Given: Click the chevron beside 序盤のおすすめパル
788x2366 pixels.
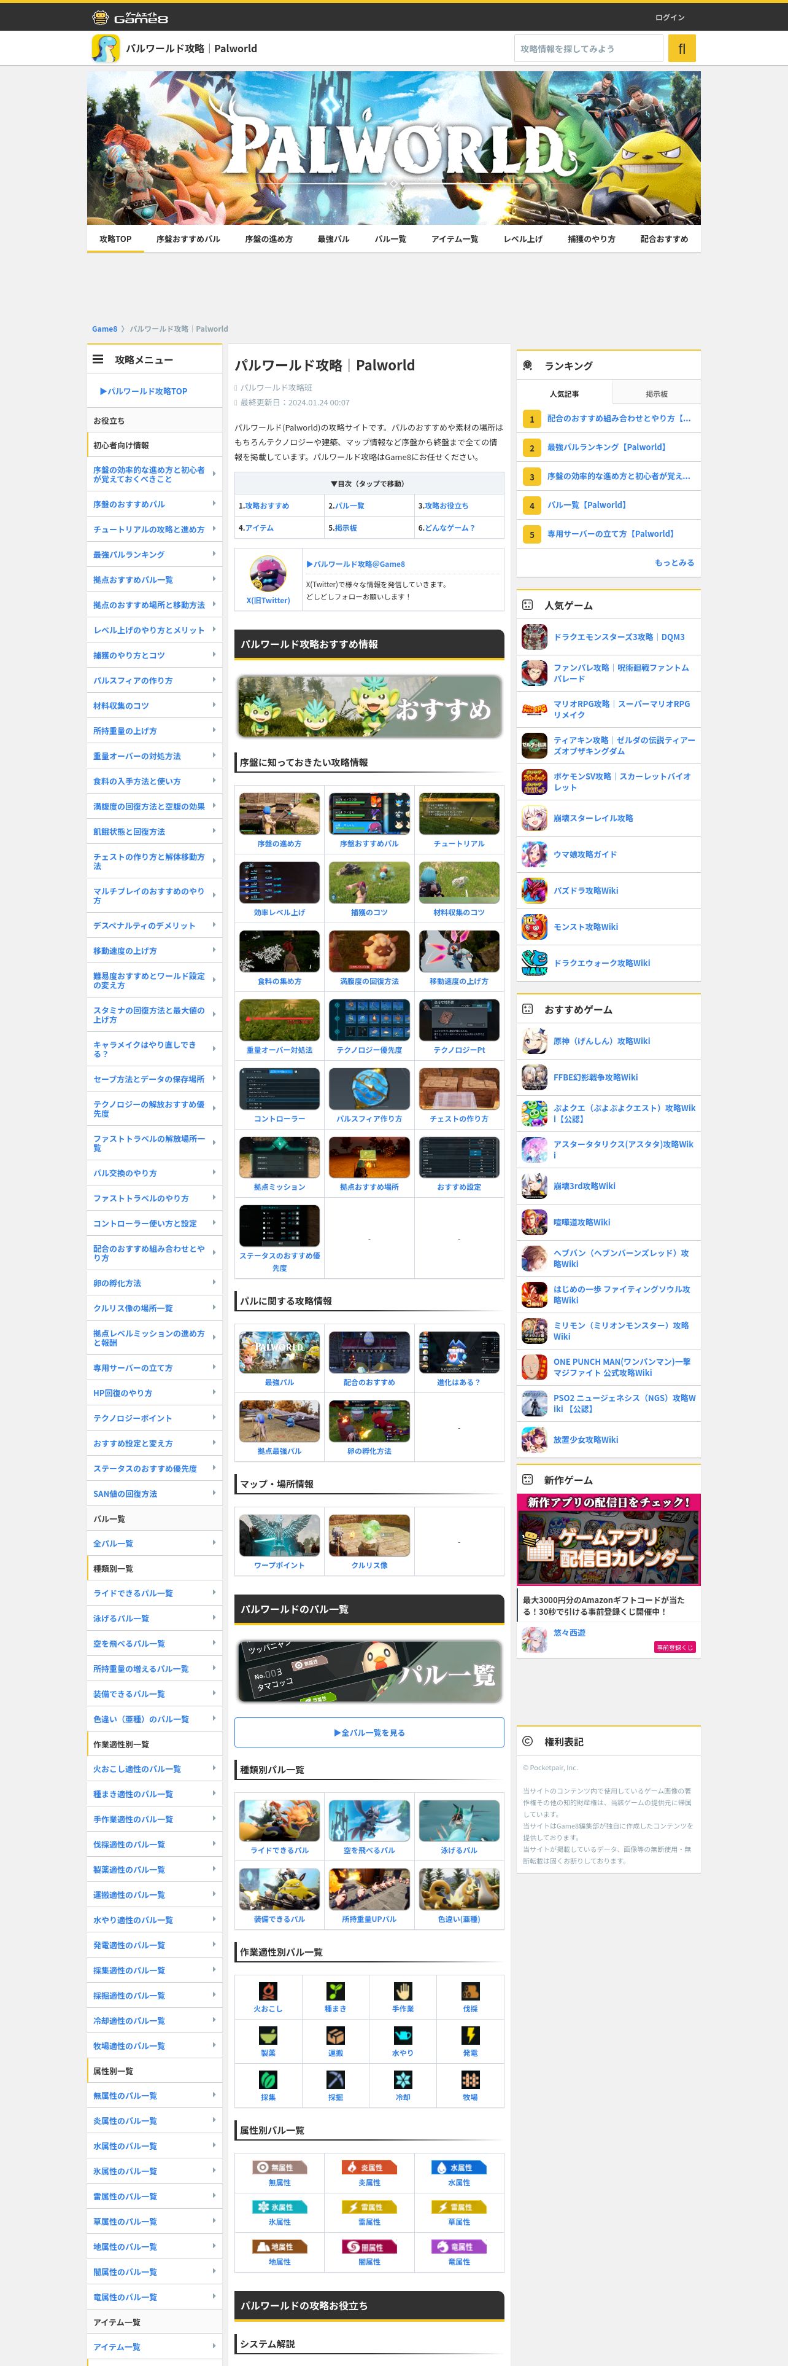Looking at the screenshot, I should (214, 503).
